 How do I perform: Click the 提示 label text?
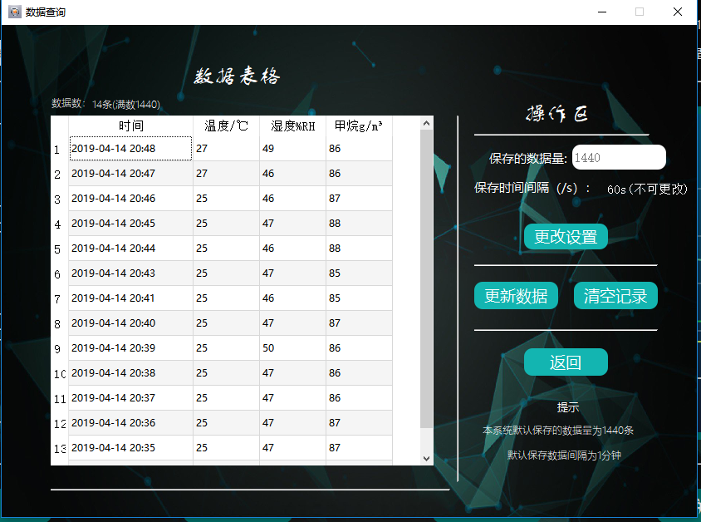click(570, 407)
